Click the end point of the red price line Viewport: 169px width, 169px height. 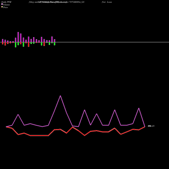145,127
